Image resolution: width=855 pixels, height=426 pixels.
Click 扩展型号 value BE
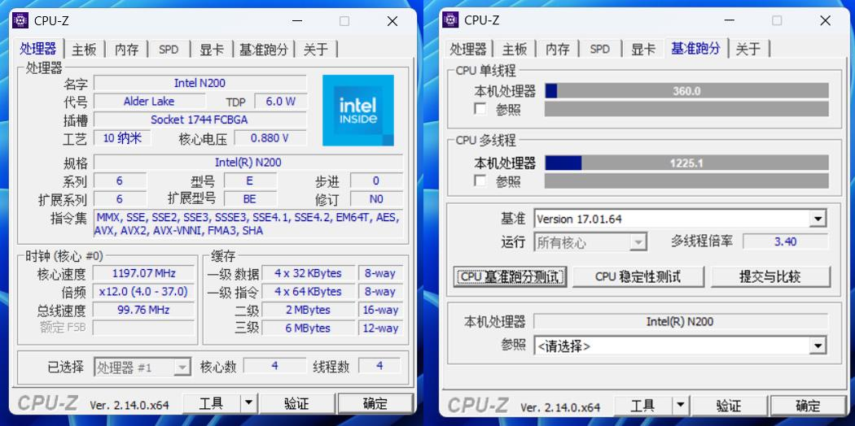250,199
